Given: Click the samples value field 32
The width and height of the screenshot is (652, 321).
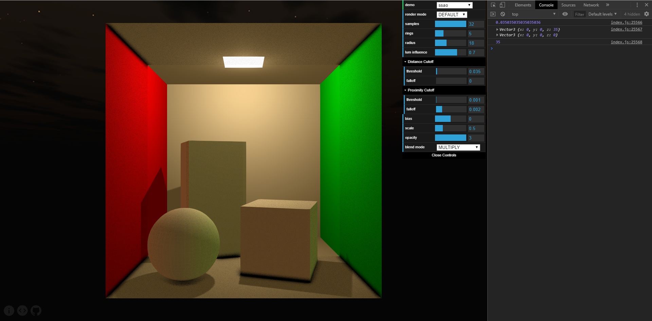Looking at the screenshot, I should click(476, 24).
